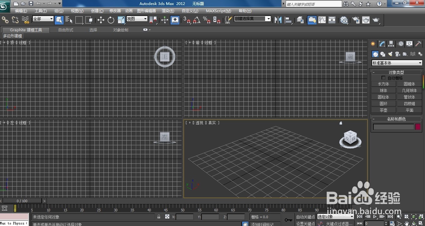Click the Hierarchy panel icon
The width and height of the screenshot is (425, 226).
click(391, 44)
